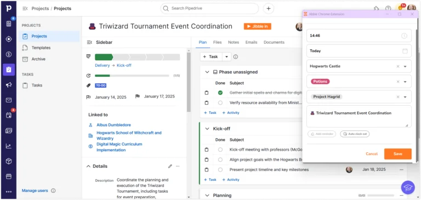Toggle the Auto clock out option
The height and width of the screenshot is (200, 421).
point(355,134)
